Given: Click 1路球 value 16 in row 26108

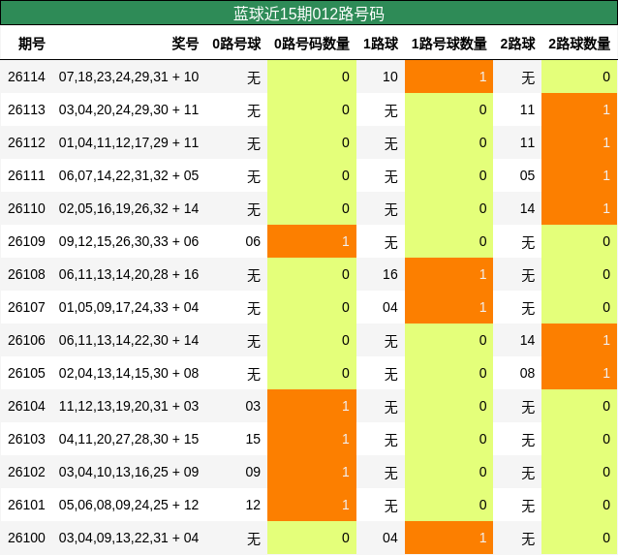Looking at the screenshot, I should 390,274.
